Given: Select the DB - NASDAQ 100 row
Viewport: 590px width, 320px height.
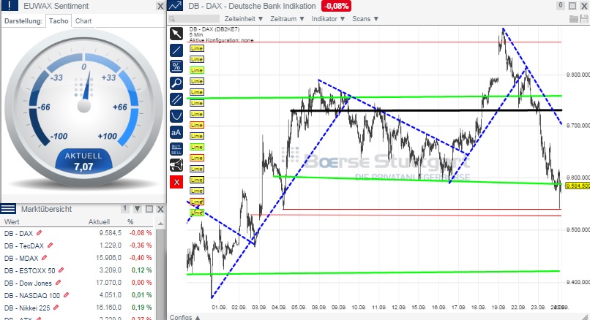Looking at the screenshot, I should pyautogui.click(x=78, y=295).
